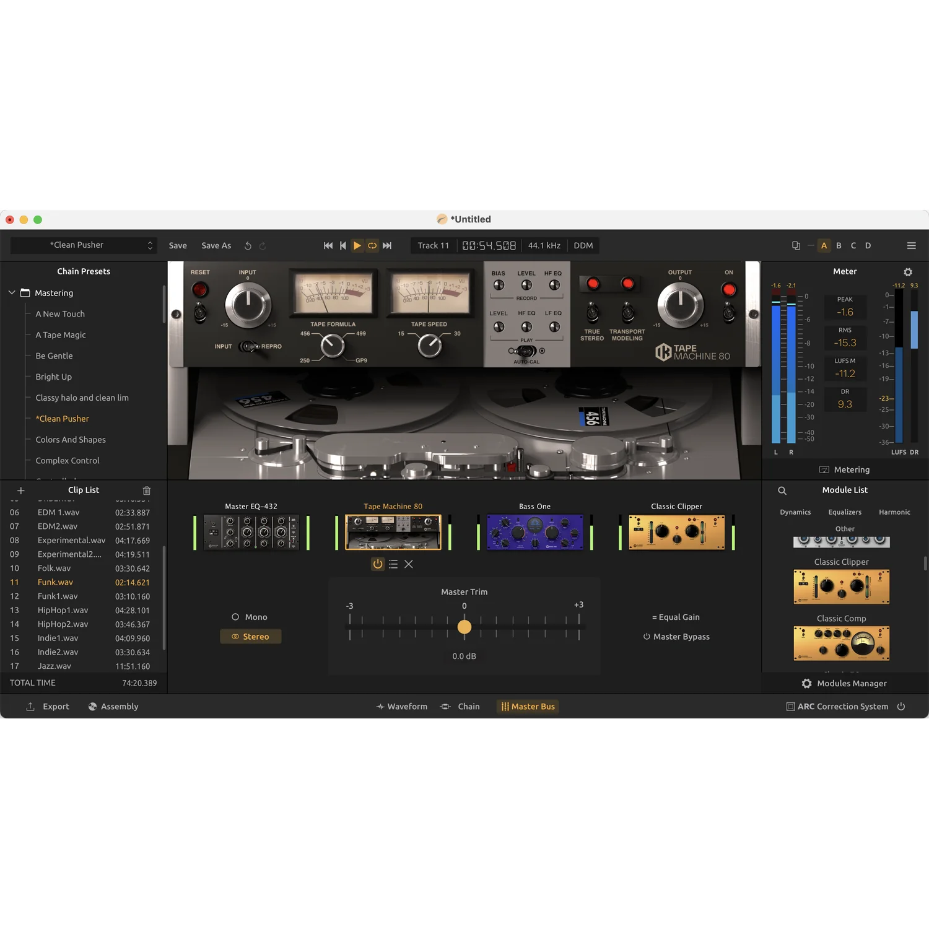
Task: Switch to the Waveform view tab
Action: 401,707
